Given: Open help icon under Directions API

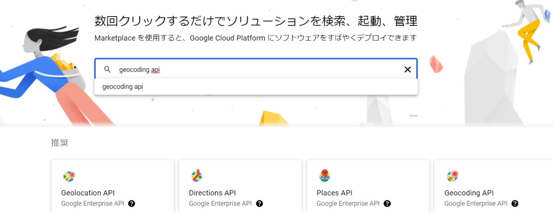Looking at the screenshot, I should 259,203.
